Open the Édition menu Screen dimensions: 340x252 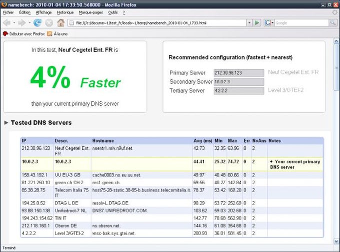[x=25, y=12]
